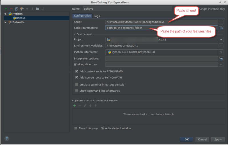Close the Run/Debug Configurations dialog

[x=225, y=2]
